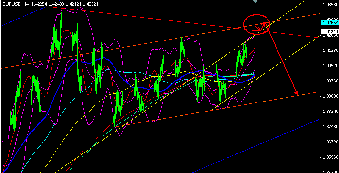Viewport: 339px width, 173px height.
Task: Select the cyan horizontal line on chart
Action: point(160,23)
